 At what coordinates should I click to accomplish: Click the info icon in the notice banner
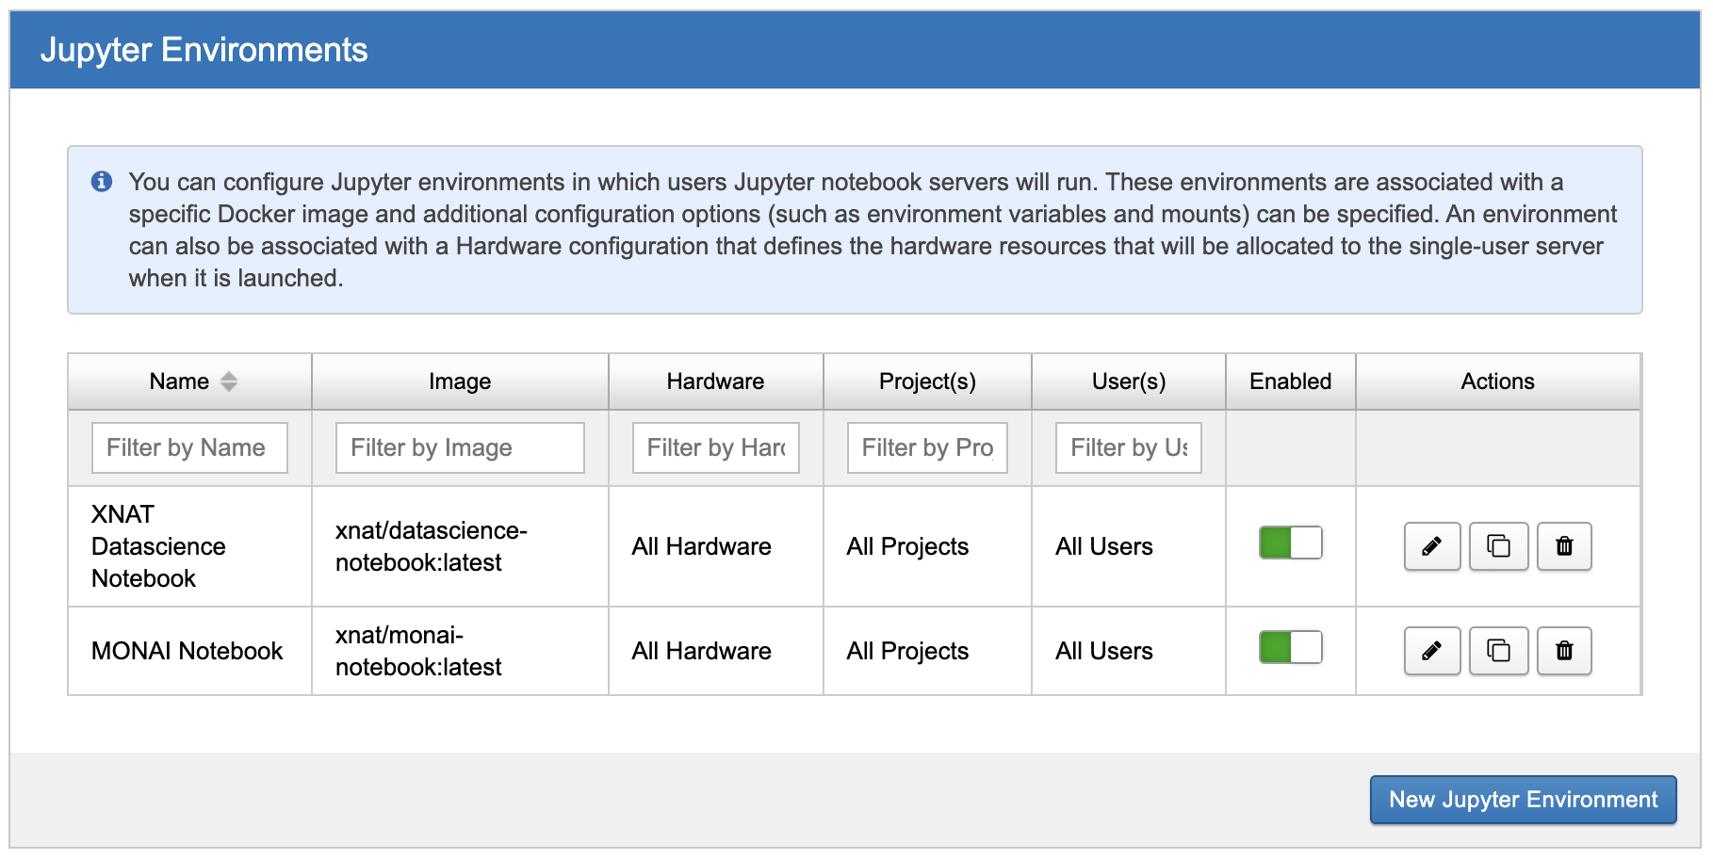point(102,181)
